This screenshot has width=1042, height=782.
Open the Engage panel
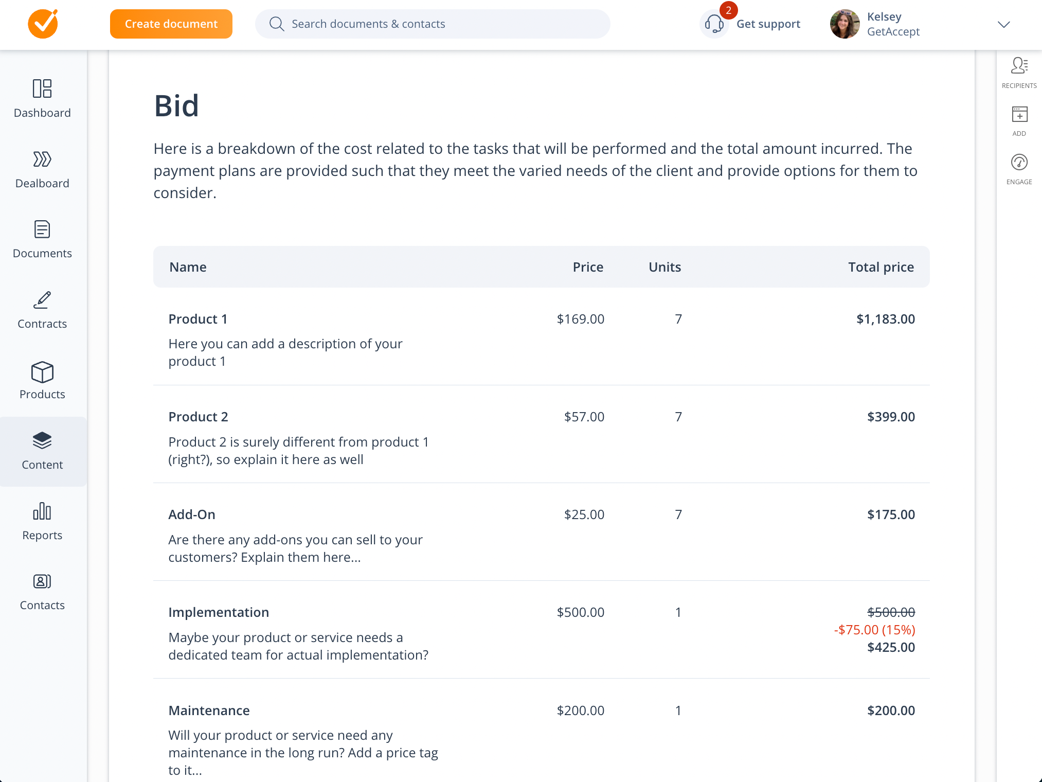pos(1019,163)
